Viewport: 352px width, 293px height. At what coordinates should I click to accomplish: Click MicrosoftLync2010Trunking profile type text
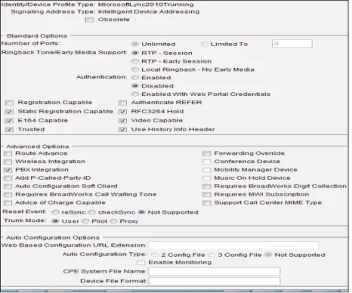point(146,5)
